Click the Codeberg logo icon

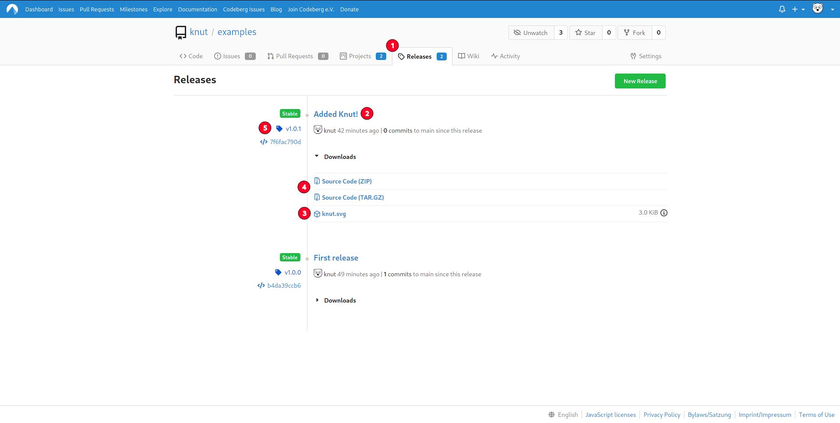pos(12,9)
